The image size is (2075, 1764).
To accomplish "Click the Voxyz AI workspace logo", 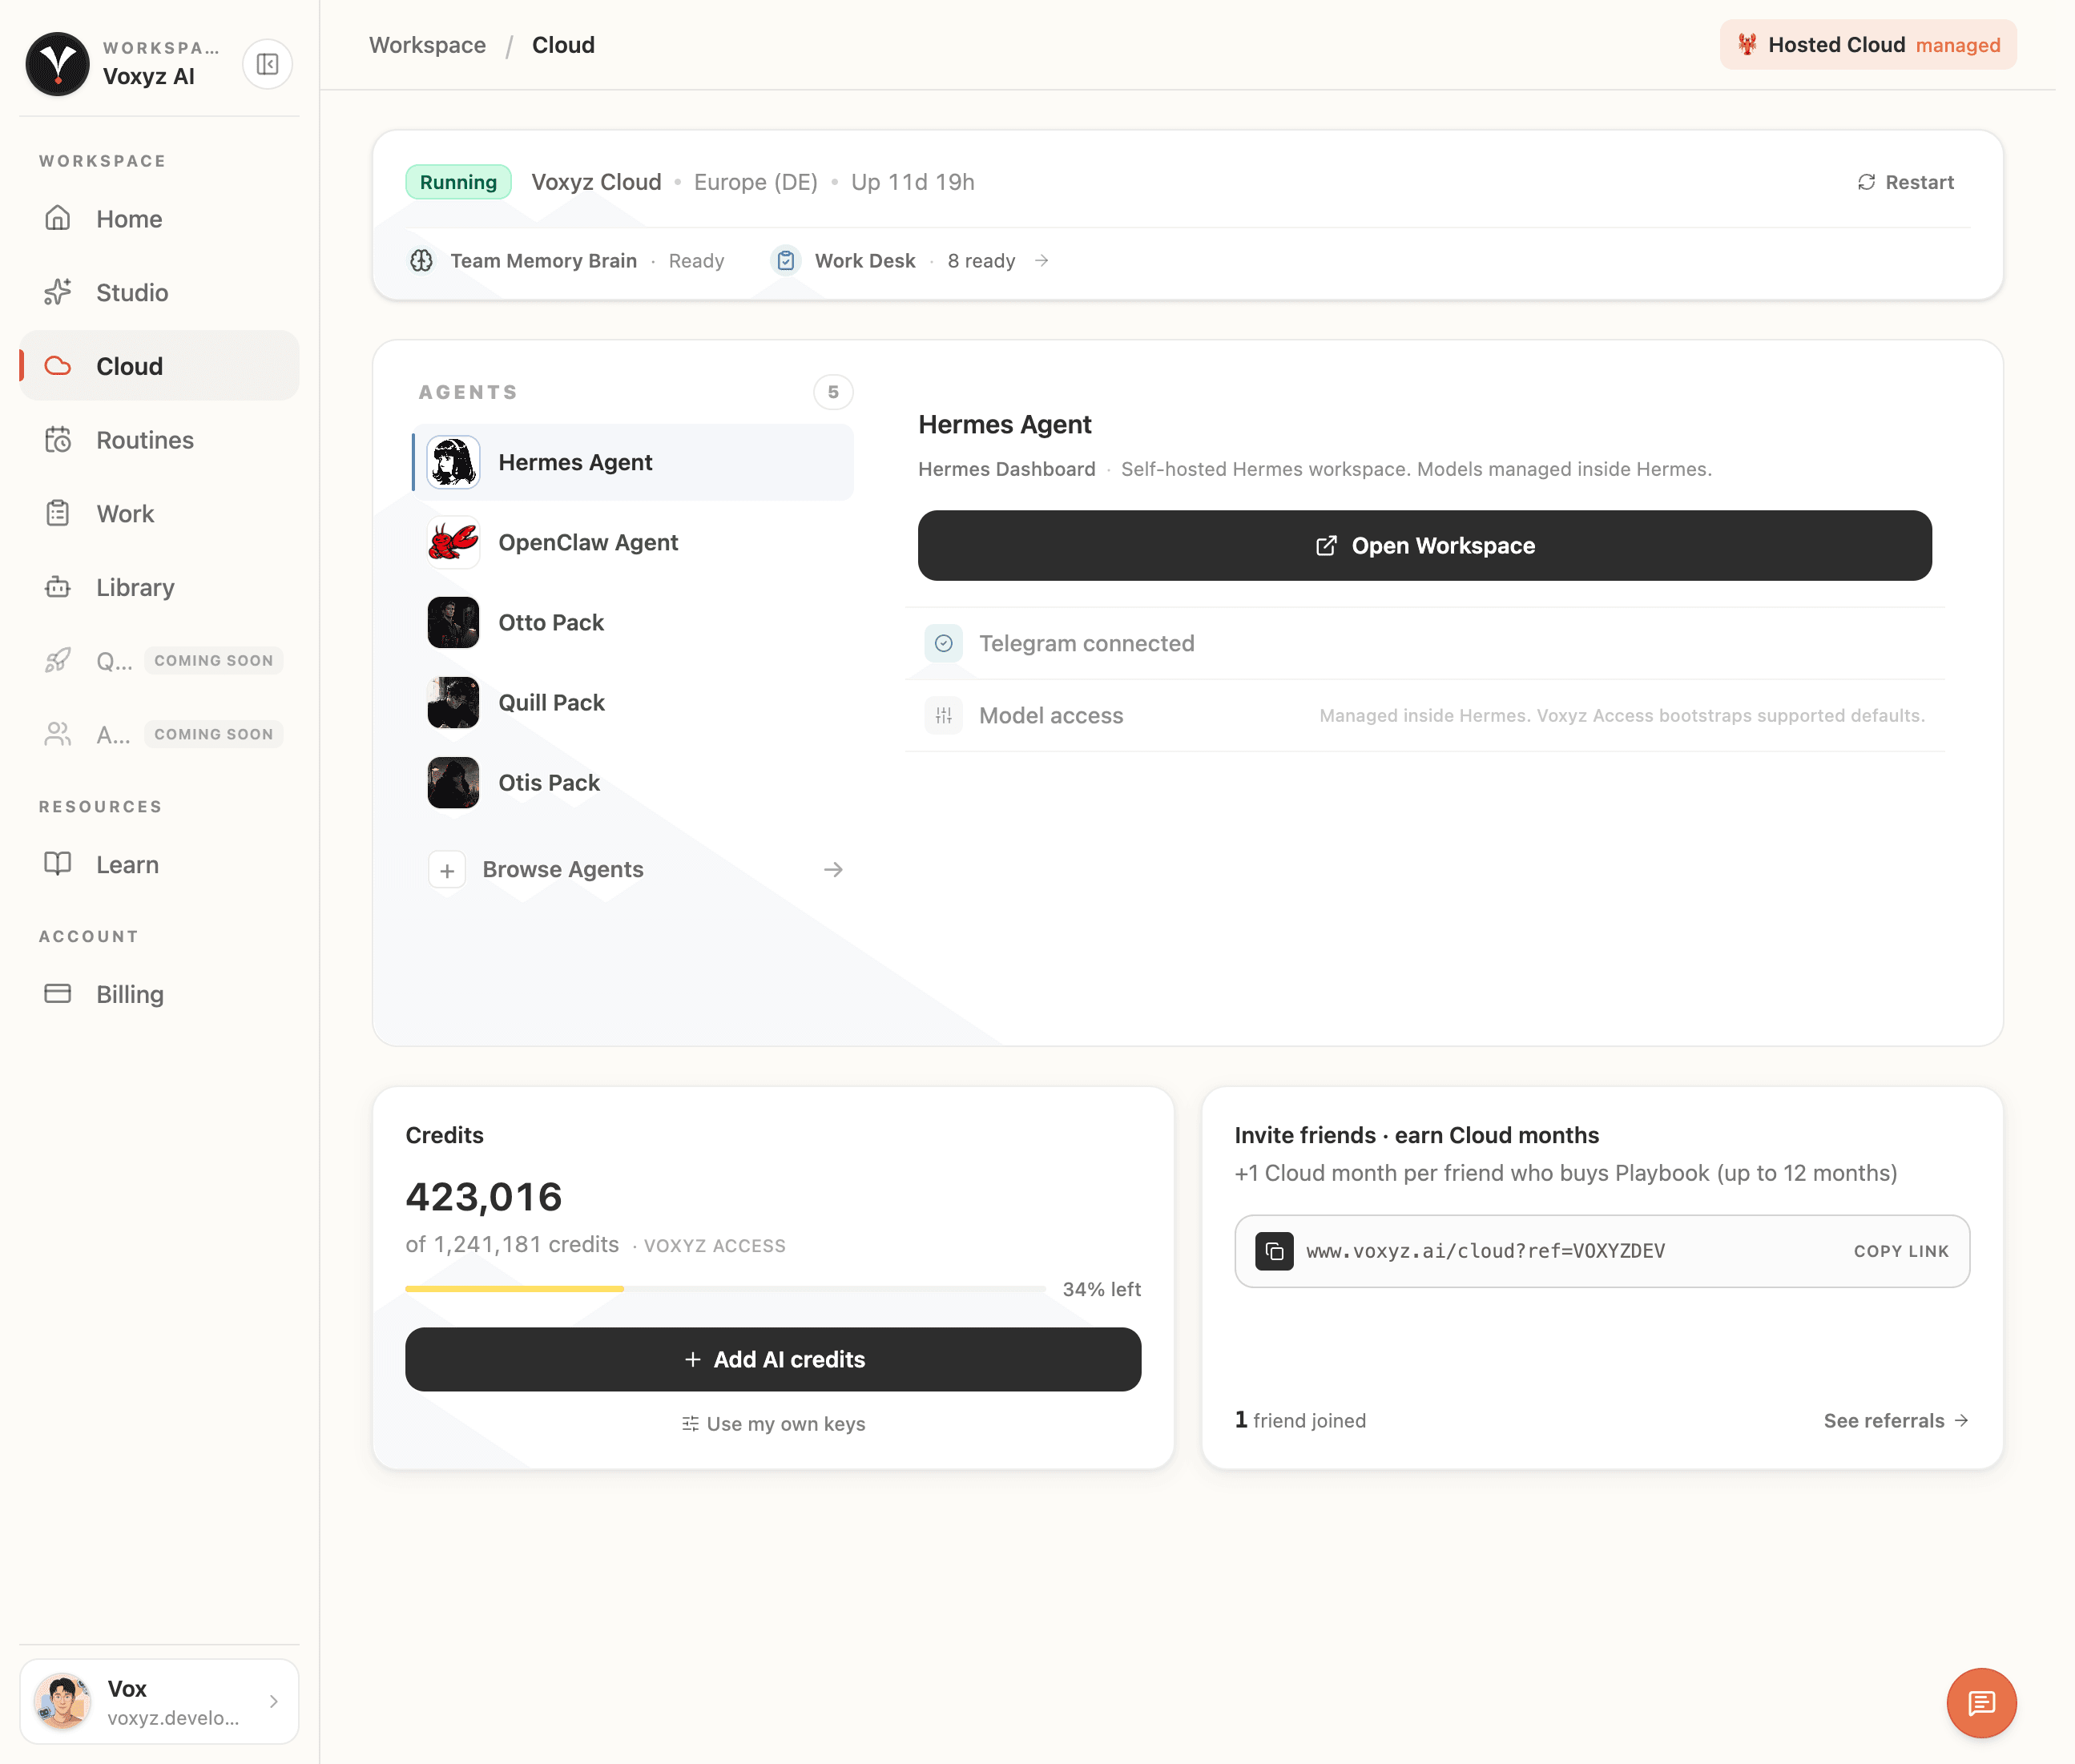I will (58, 64).
